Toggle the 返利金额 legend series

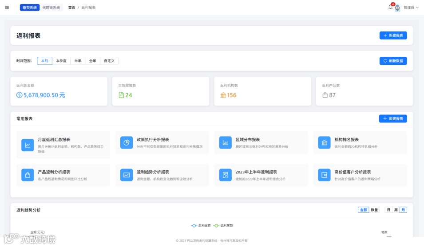(x=201, y=225)
